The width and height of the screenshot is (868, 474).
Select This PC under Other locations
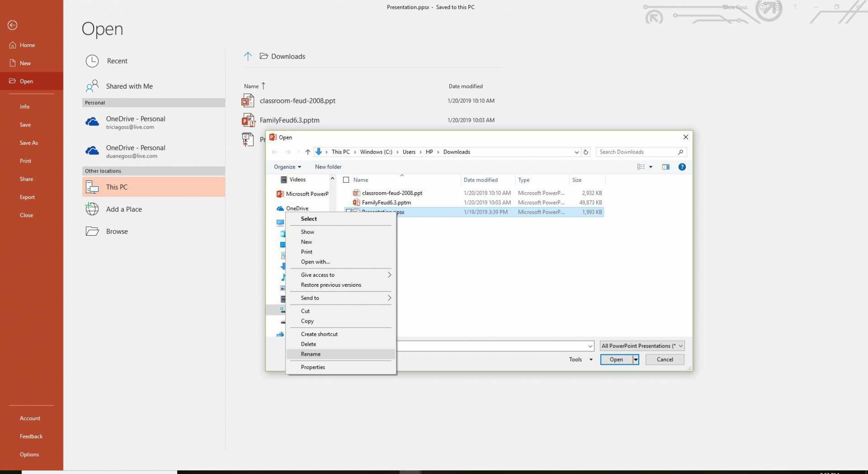pos(153,187)
